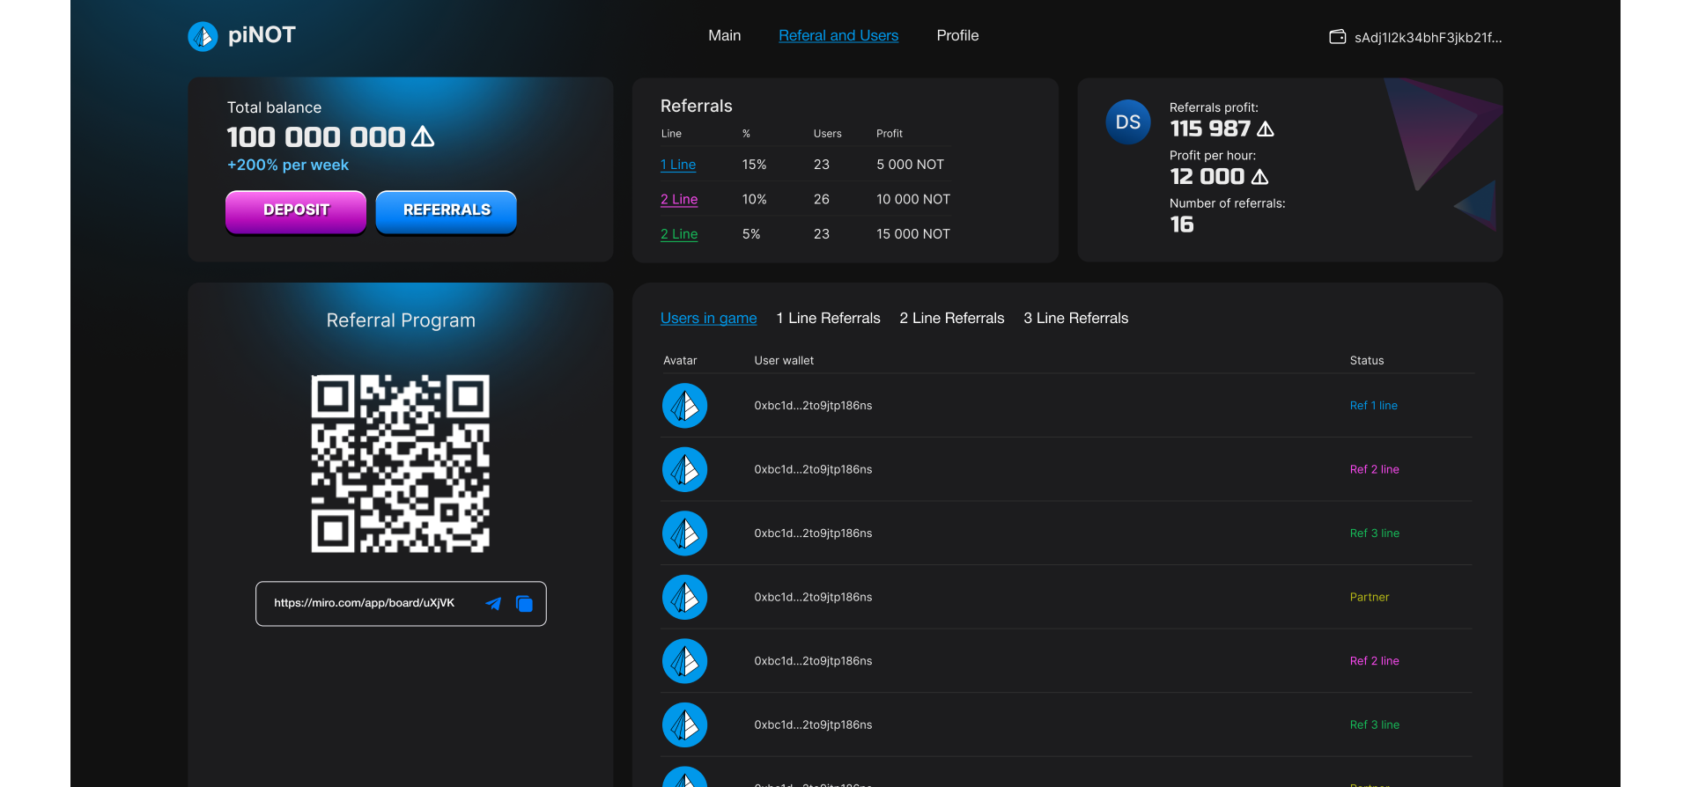Screen dimensions: 1691x787
Task: Select the 1 Line Referrals tab
Action: pos(828,319)
